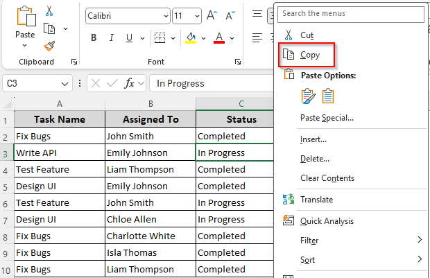Screen dimensions: 430x278
Task: Increase font size with the larger A icon
Action: pyautogui.click(x=212, y=16)
